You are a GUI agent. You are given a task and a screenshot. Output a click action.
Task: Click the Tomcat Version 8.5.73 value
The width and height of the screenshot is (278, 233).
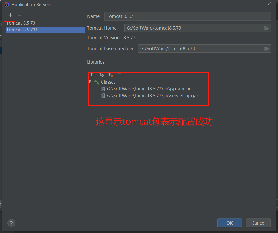[129, 38]
